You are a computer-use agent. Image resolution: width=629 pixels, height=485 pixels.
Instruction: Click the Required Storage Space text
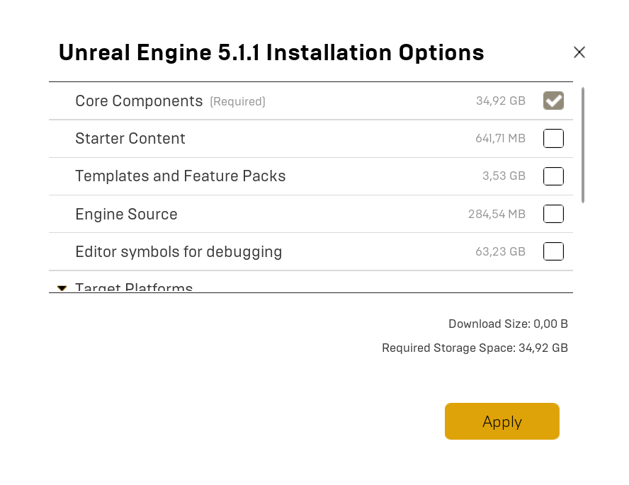(475, 348)
